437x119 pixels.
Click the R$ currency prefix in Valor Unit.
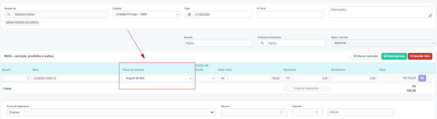(x=223, y=78)
